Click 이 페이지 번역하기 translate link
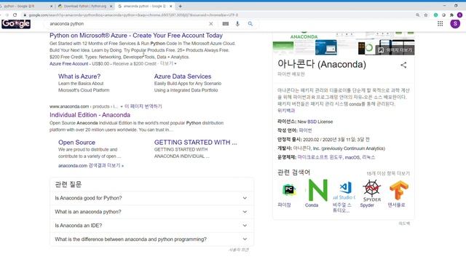The width and height of the screenshot is (466, 262). click(143, 106)
